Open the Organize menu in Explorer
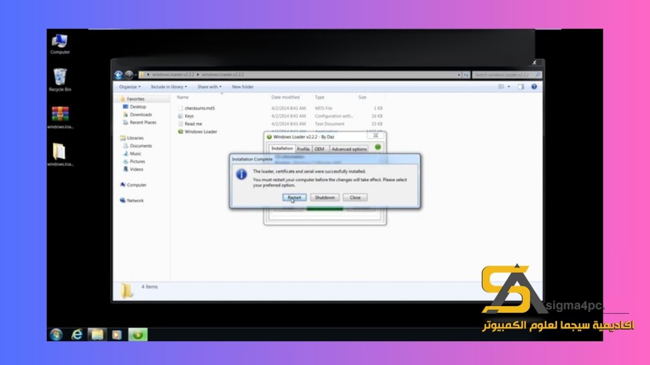Image resolution: width=650 pixels, height=365 pixels. point(130,87)
